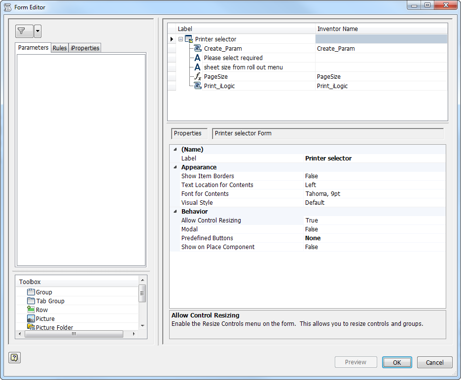Select the Printer selector form icon
461x380 pixels.
point(188,39)
